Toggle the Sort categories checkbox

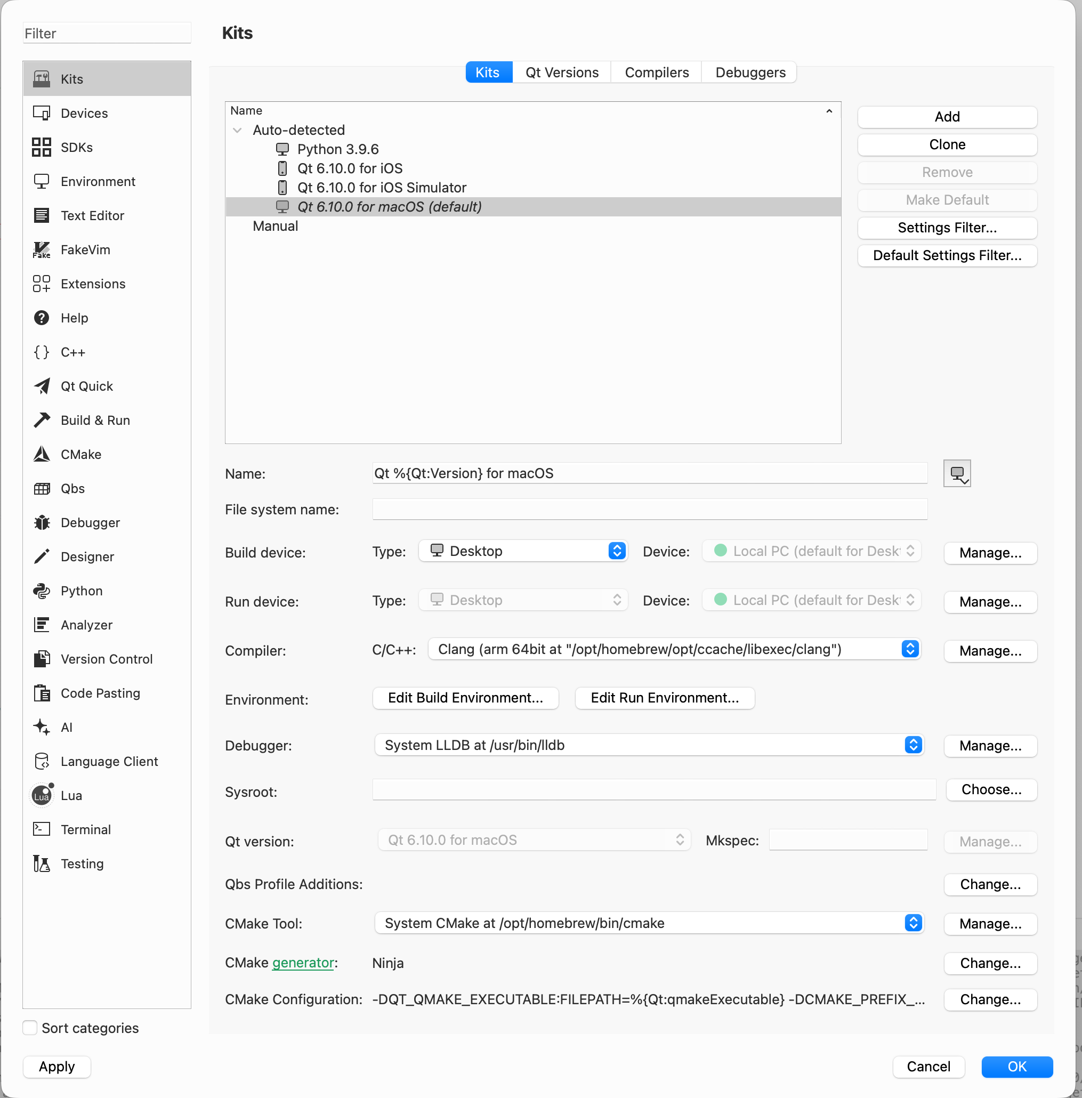30,1028
